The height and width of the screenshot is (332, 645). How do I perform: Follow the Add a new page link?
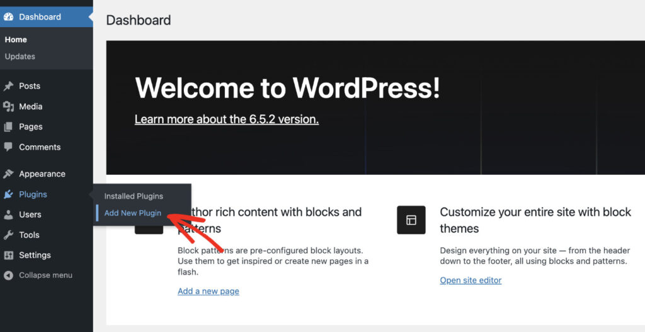[208, 291]
